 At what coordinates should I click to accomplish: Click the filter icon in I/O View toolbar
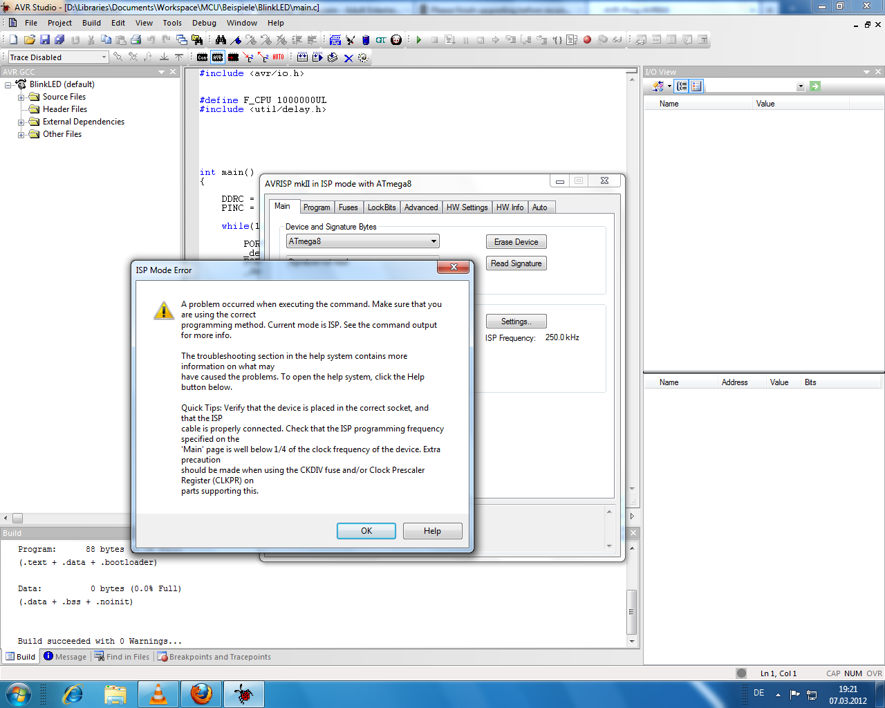[x=658, y=86]
